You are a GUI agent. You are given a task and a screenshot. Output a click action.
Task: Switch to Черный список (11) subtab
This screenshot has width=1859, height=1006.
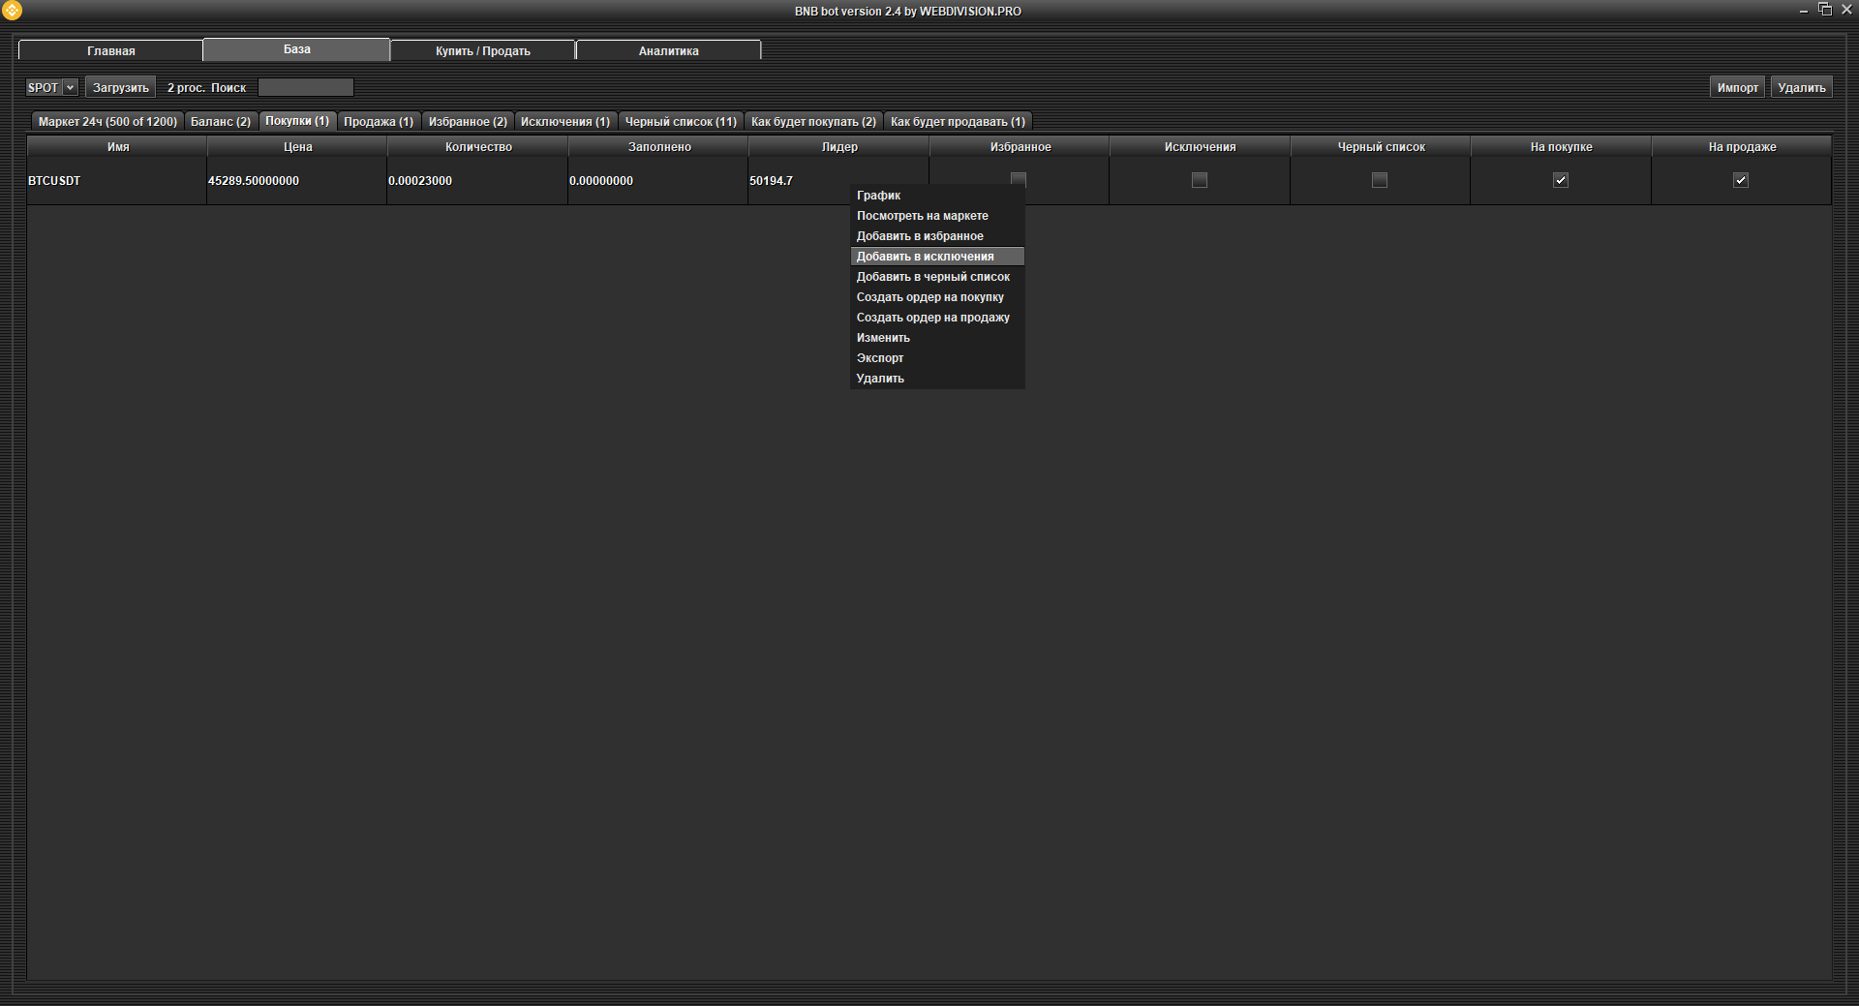point(680,121)
